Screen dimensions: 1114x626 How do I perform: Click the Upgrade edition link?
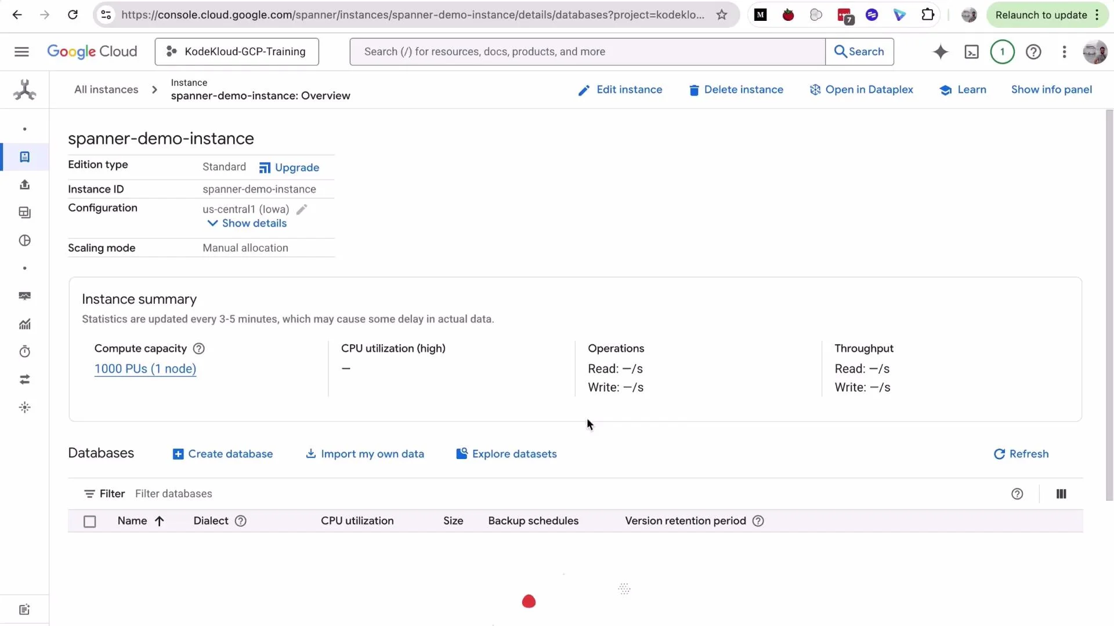(289, 168)
